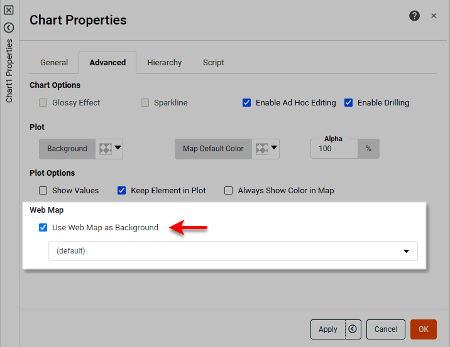Click the arrow icon beside Apply
Image resolution: width=450 pixels, height=347 pixels.
353,329
